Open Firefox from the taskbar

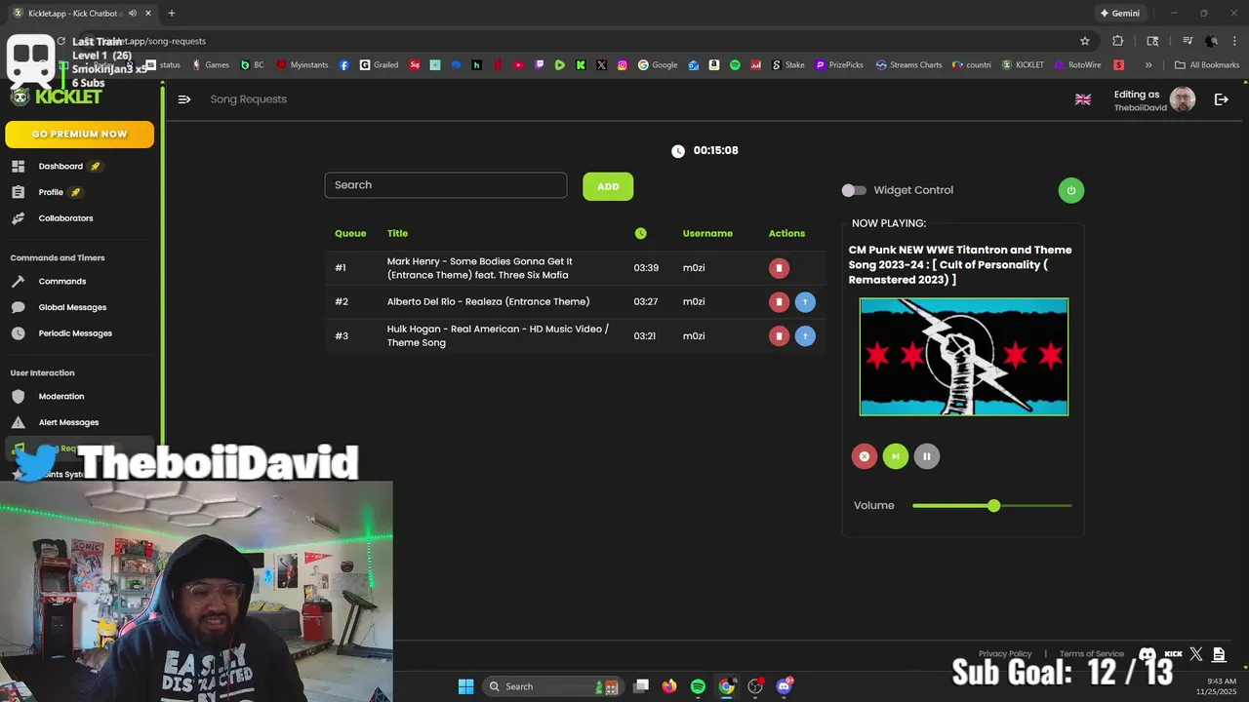pos(668,686)
